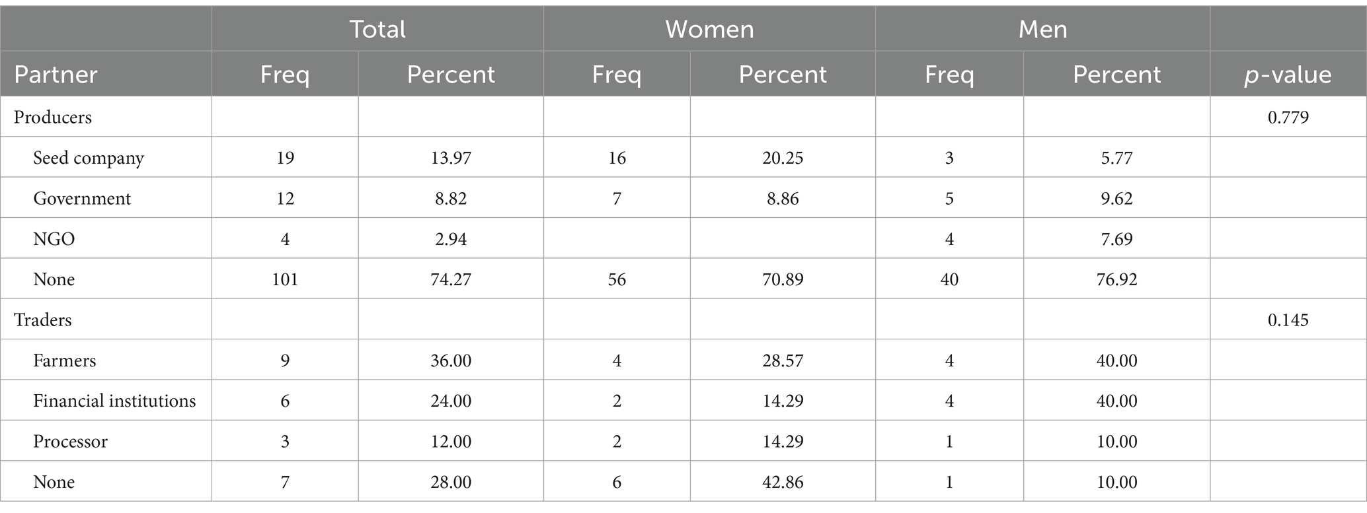Click the 20.25 women percent cell
Viewport: 1367px width, 513px height.
point(783,158)
